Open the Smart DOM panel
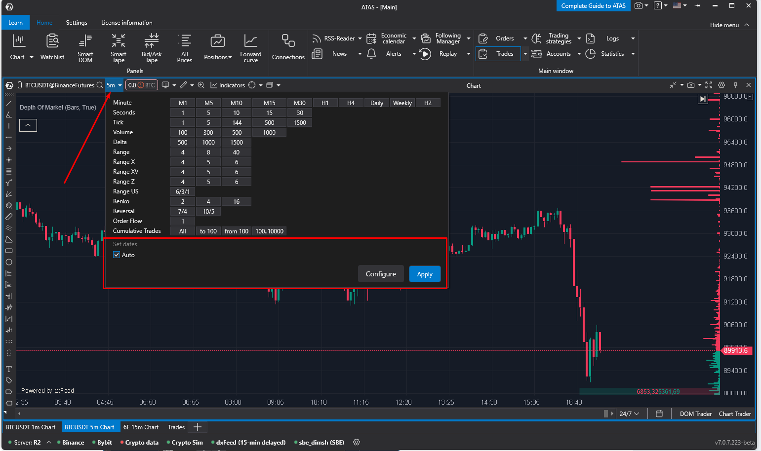The width and height of the screenshot is (761, 451). (x=85, y=48)
